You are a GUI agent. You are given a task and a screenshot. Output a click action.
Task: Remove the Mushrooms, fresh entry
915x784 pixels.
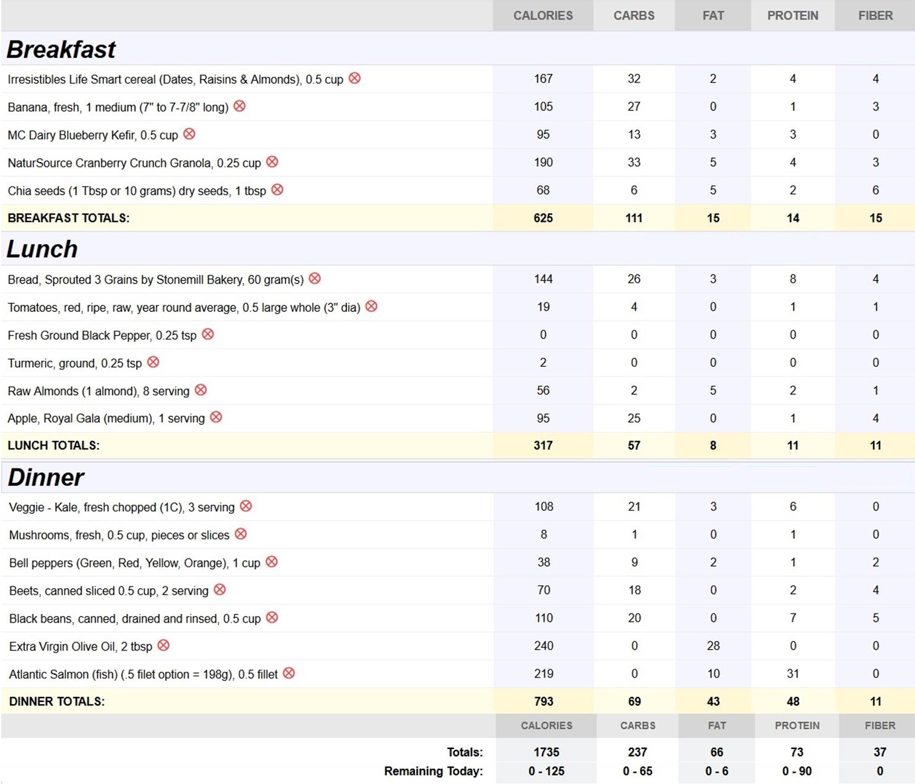click(x=241, y=534)
